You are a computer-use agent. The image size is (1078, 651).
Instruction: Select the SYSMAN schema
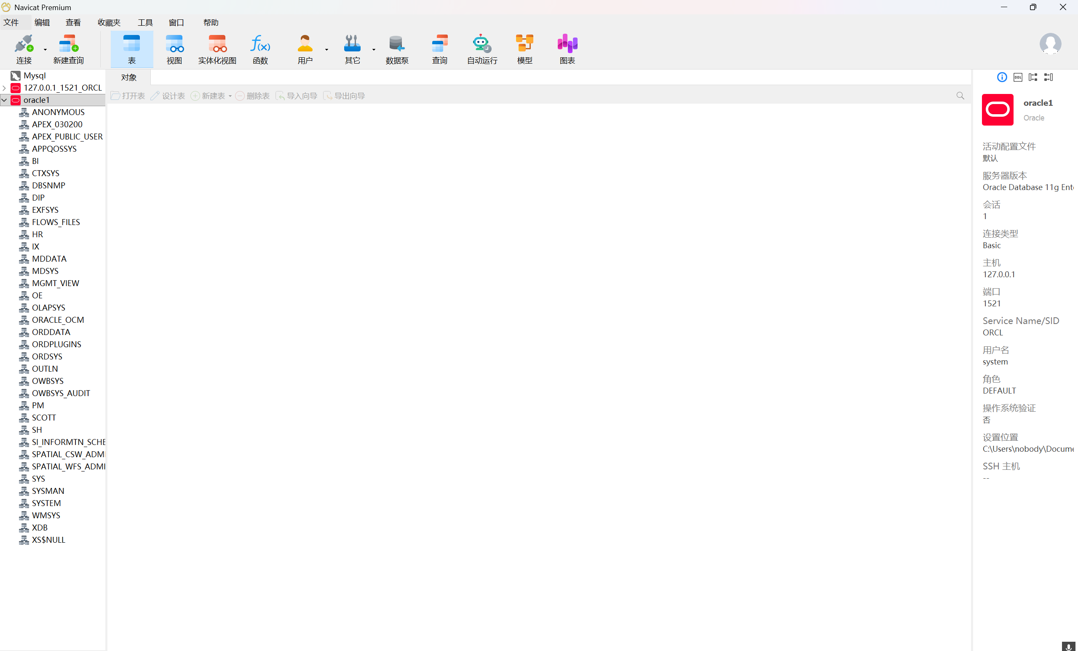[48, 491]
